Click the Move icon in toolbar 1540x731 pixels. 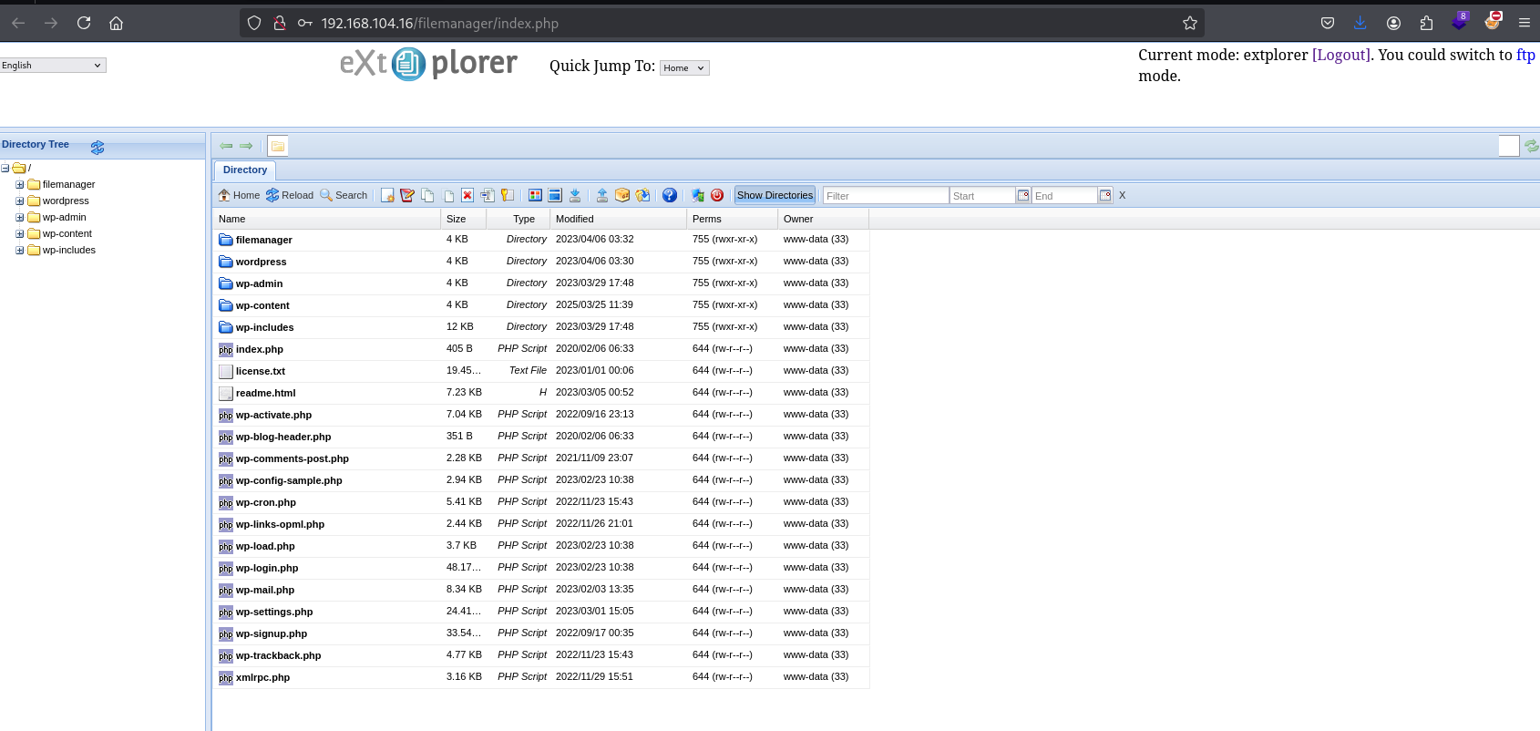click(x=448, y=195)
